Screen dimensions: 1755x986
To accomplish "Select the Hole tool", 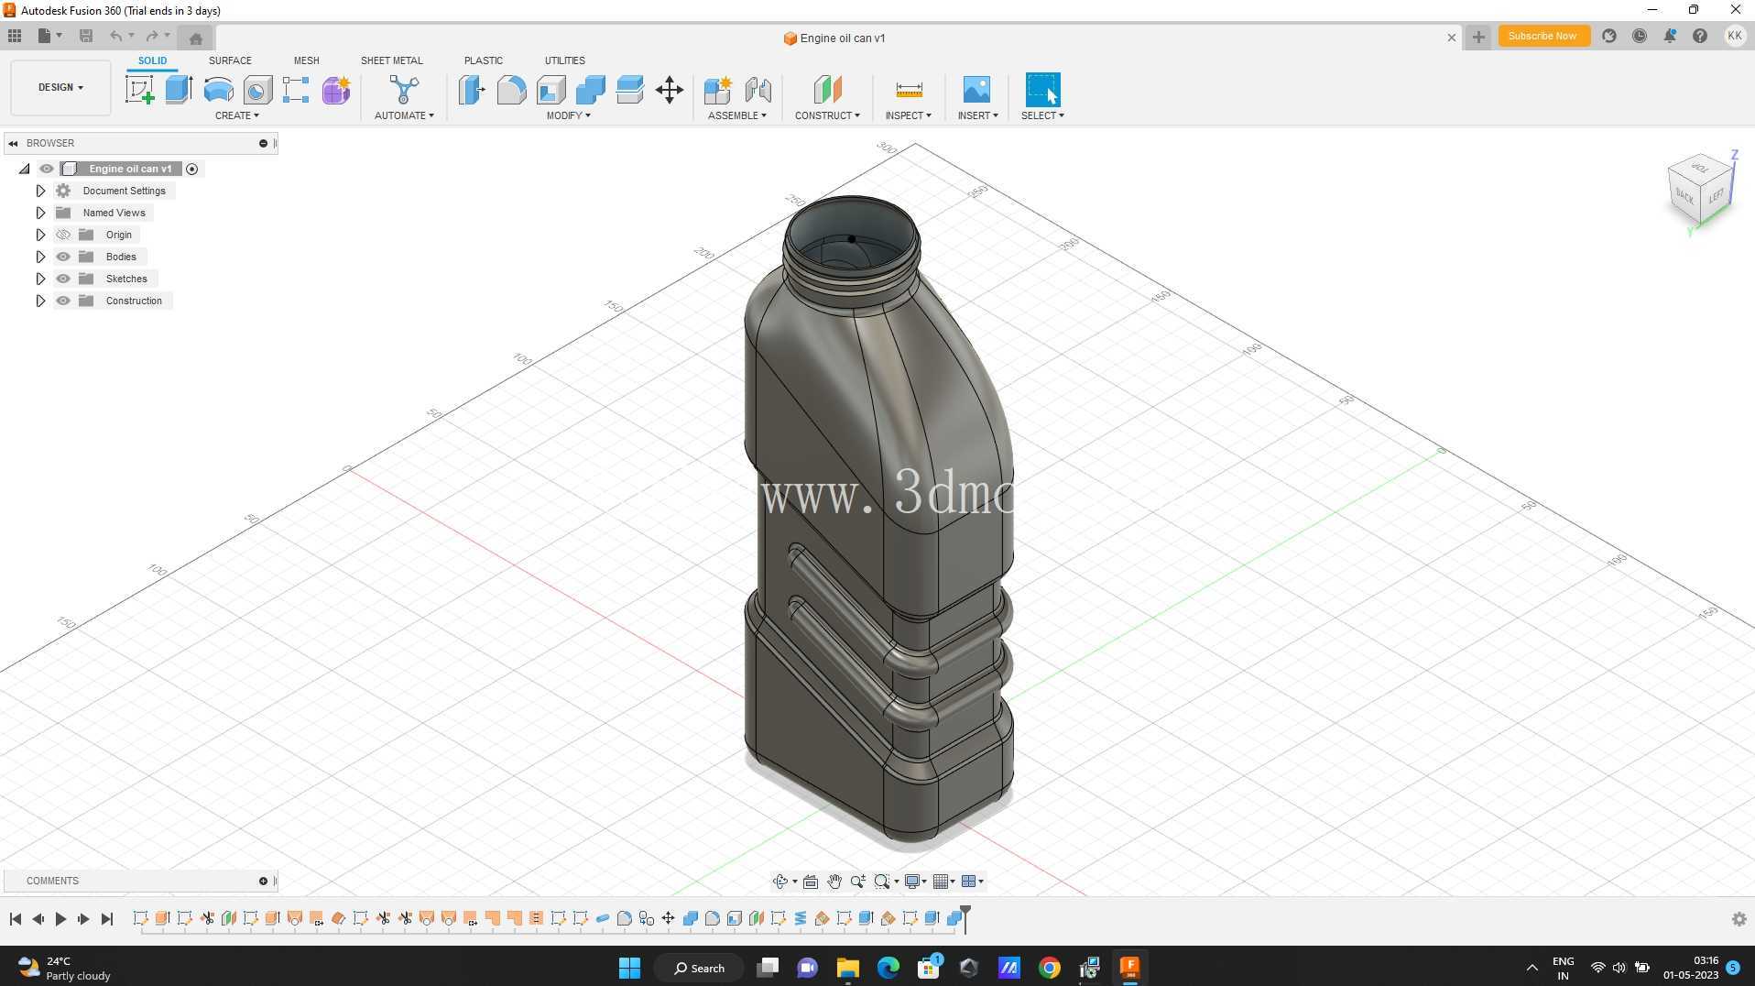I will [257, 90].
